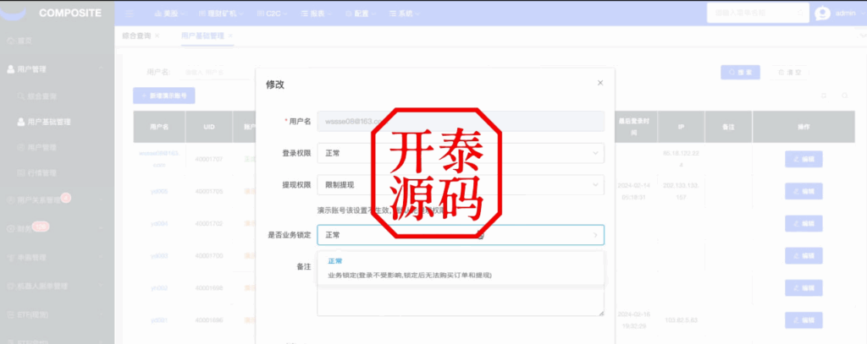The width and height of the screenshot is (867, 344).
Task: Click the 备注 textarea in the dialog
Action: 461,301
